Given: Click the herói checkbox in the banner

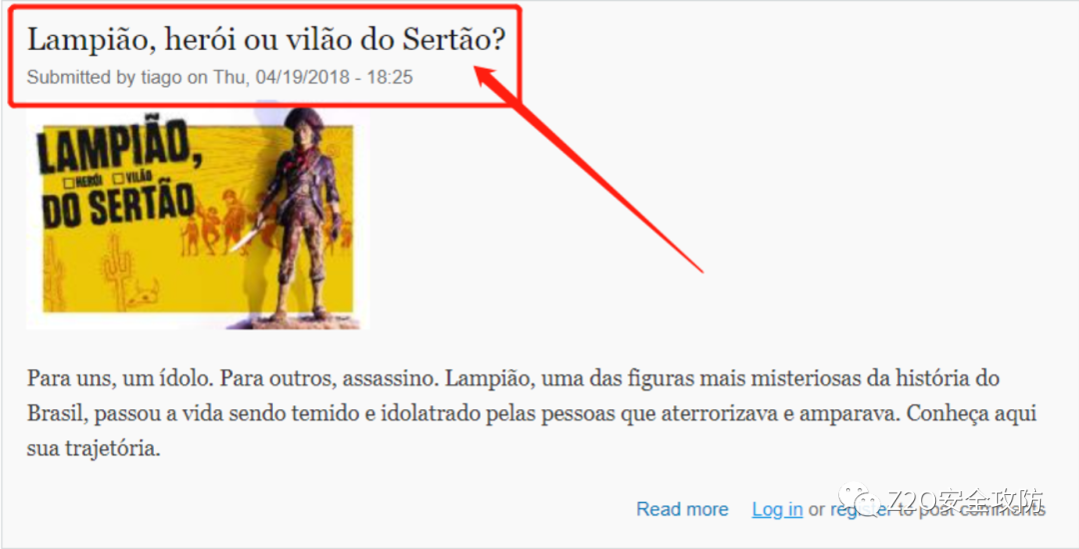Looking at the screenshot, I should pyautogui.click(x=68, y=183).
